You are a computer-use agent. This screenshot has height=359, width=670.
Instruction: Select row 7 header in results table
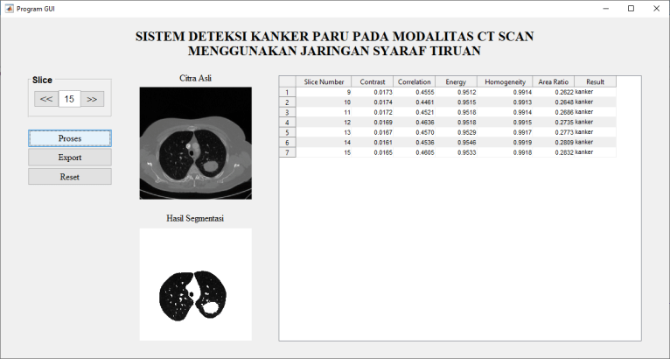(287, 152)
